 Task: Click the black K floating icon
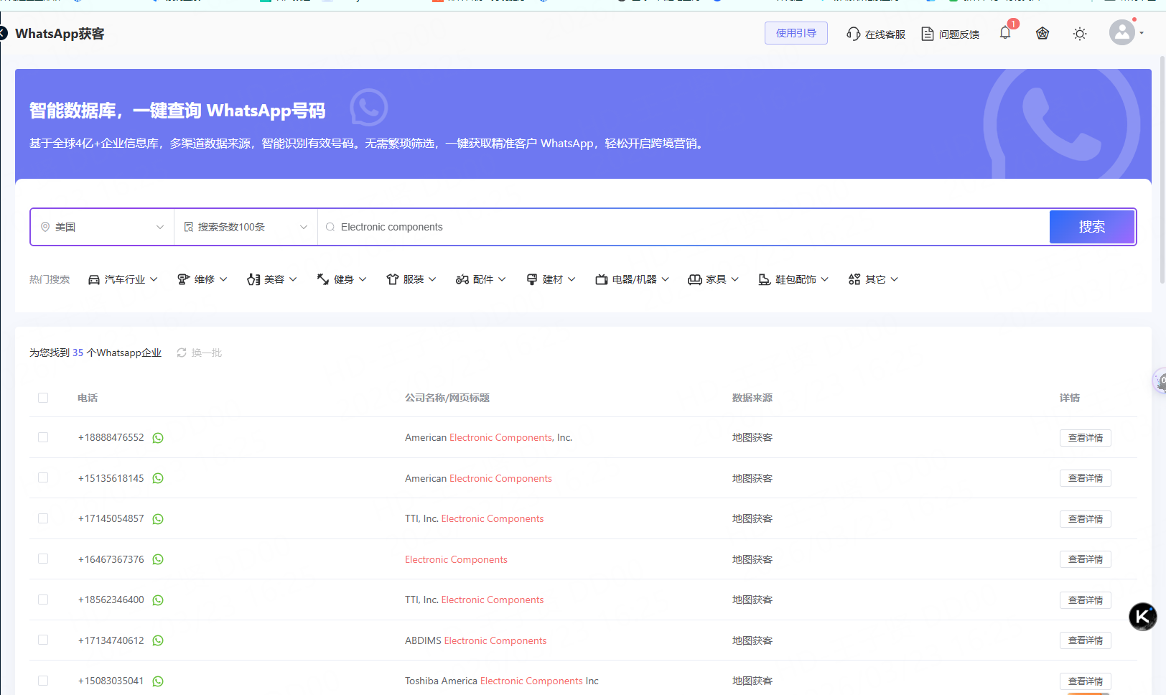click(1142, 617)
